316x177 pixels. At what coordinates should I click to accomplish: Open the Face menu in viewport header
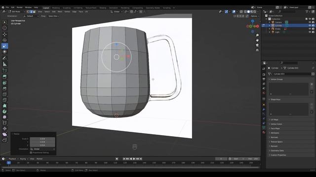81,12
